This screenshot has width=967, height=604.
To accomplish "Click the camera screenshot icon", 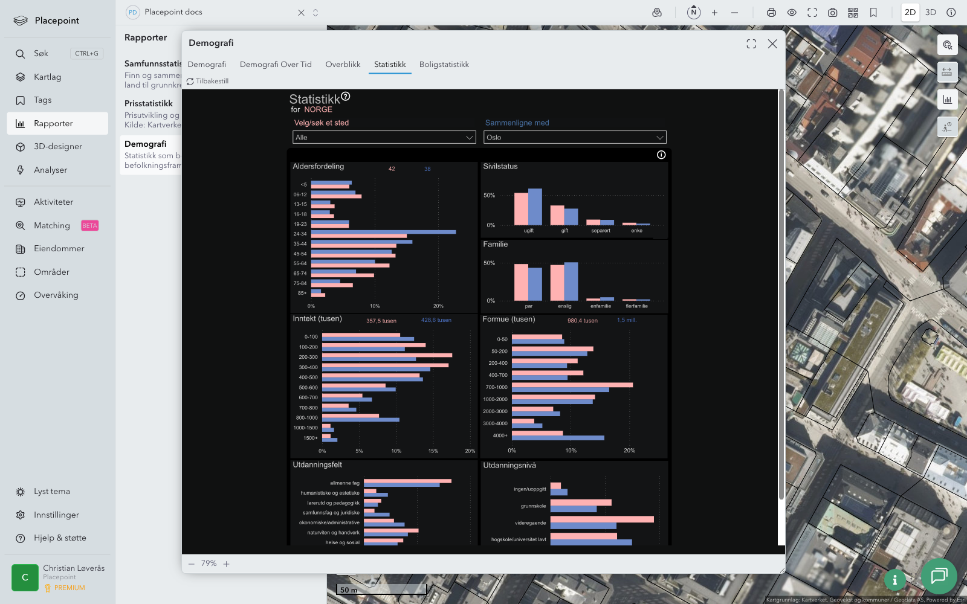I will (x=832, y=13).
